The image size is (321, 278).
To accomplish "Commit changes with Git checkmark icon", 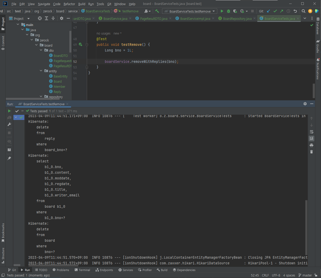I will pyautogui.click(x=275, y=11).
